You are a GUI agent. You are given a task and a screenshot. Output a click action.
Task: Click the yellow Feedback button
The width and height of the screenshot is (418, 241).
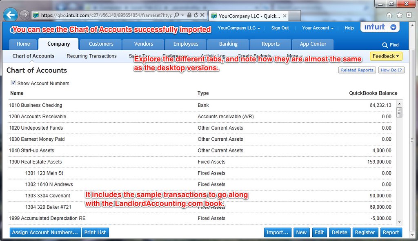[385, 56]
